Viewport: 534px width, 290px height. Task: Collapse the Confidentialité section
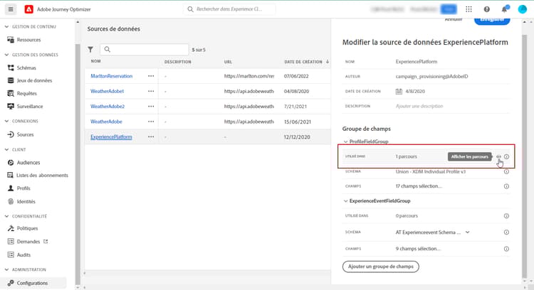[x=6, y=216]
